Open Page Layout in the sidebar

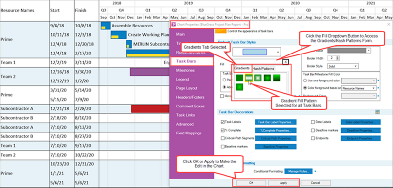coord(187,88)
